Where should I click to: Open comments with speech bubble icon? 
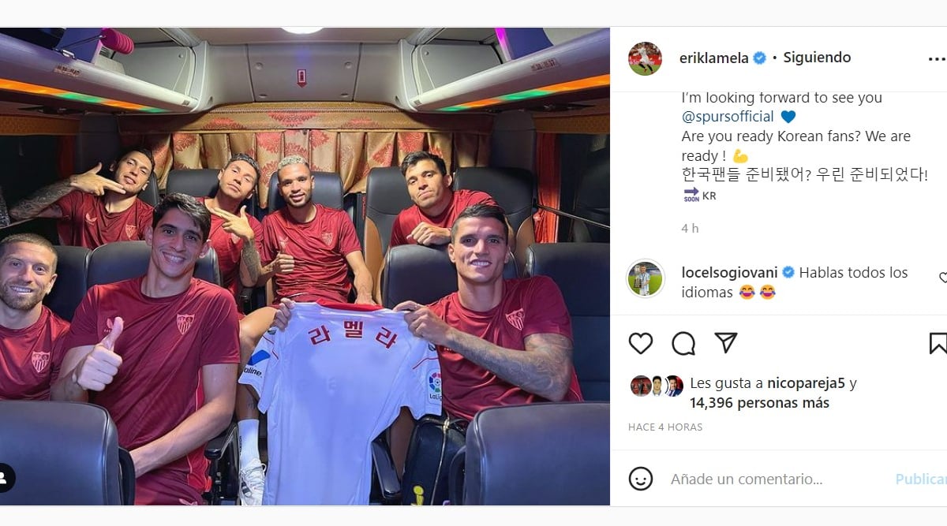click(x=683, y=343)
